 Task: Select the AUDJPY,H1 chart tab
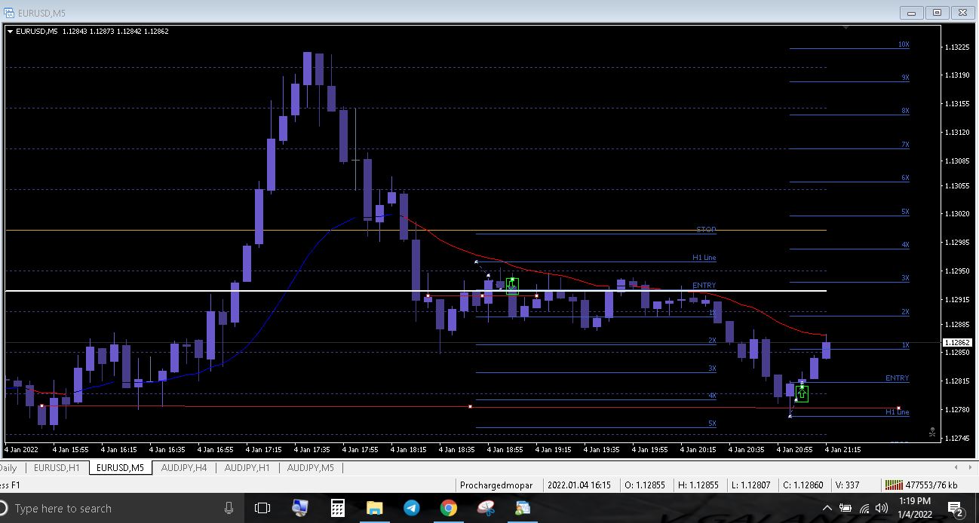click(247, 468)
